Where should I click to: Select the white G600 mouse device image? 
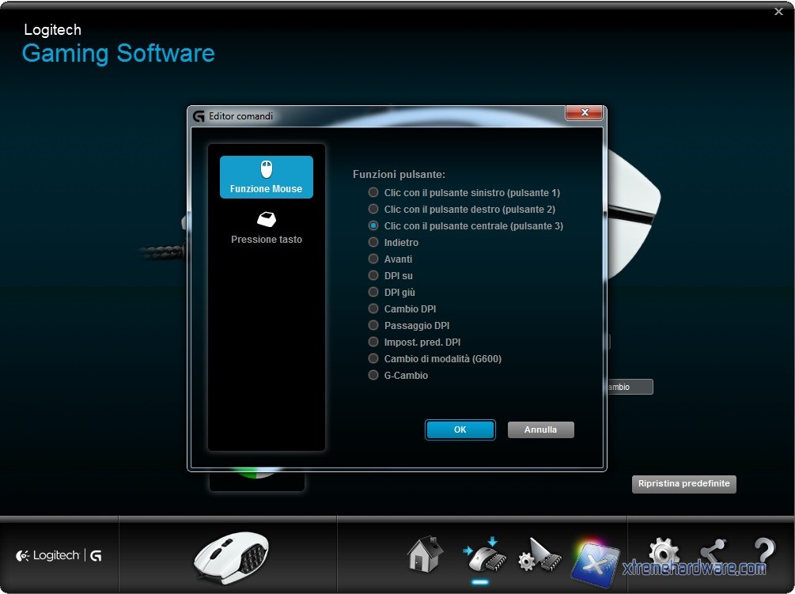point(231,557)
